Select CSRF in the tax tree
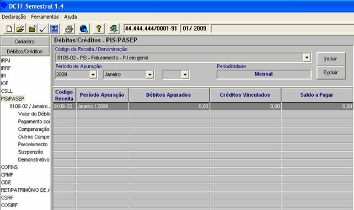This screenshot has height=210, width=354. tap(7, 198)
